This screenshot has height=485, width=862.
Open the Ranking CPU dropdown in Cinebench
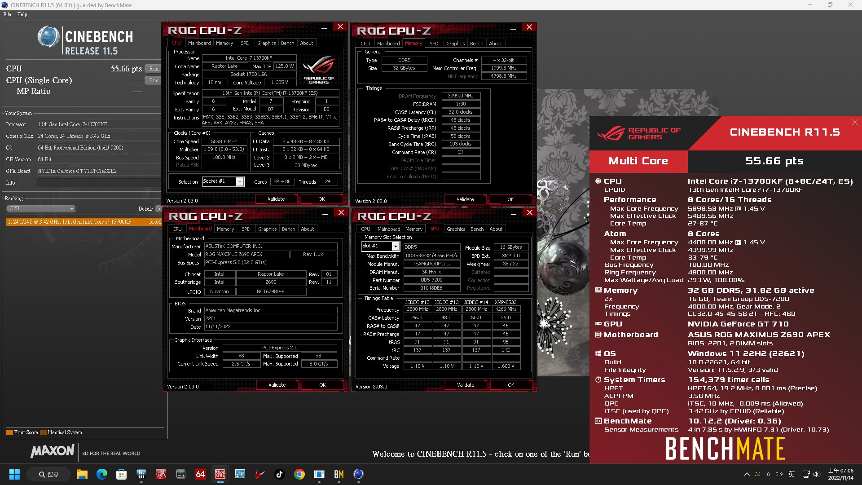point(41,208)
